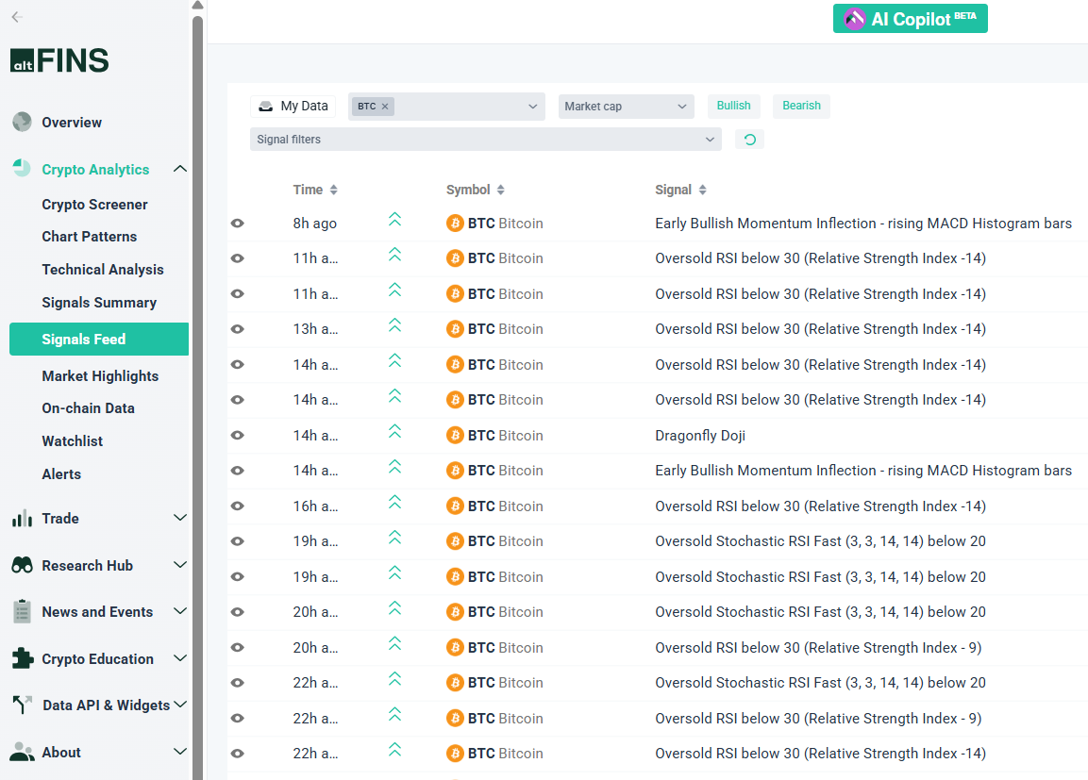The image size is (1088, 780).
Task: Go to Chart Patterns page
Action: [x=89, y=237]
